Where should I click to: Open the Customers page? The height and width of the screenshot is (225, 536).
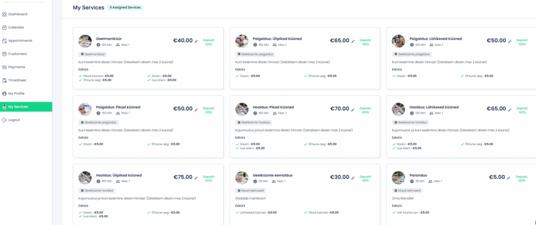[17, 54]
